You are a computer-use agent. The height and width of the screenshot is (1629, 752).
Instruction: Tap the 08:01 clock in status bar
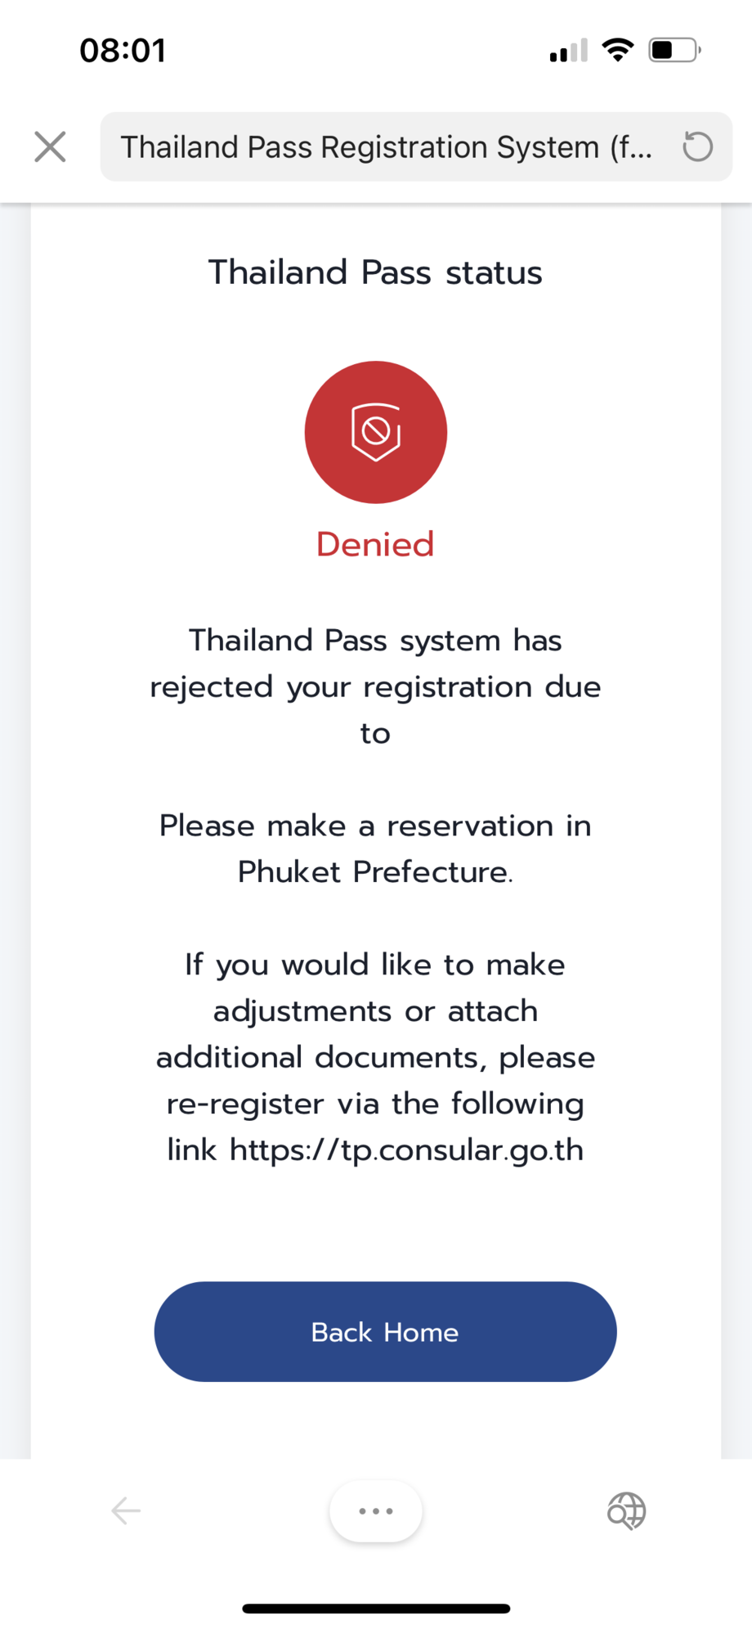pyautogui.click(x=123, y=51)
